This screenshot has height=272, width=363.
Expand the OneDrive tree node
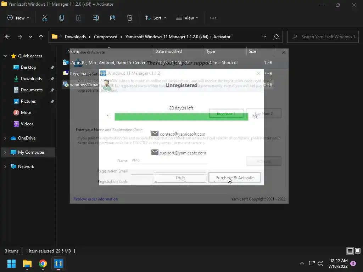tap(5, 138)
